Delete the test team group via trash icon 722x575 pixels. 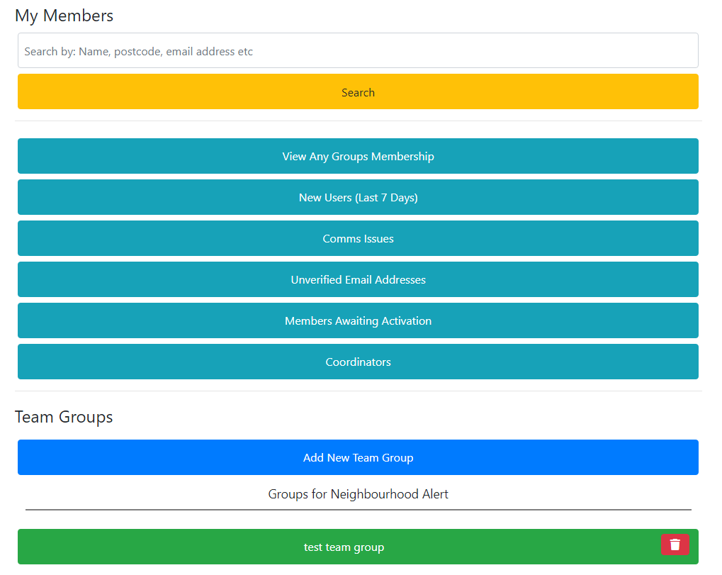(x=675, y=545)
